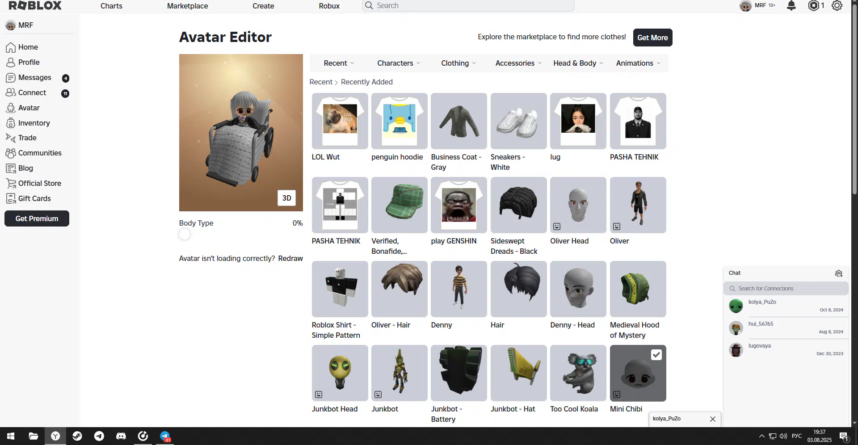The height and width of the screenshot is (445, 858).
Task: Expand the Accessories dropdown tab
Action: 518,63
